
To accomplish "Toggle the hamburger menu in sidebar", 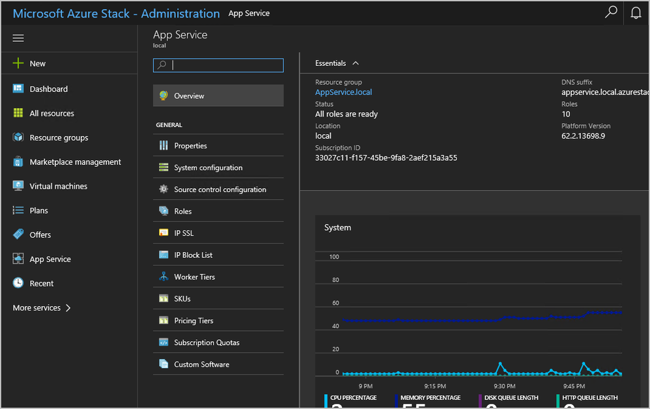I will click(x=18, y=38).
